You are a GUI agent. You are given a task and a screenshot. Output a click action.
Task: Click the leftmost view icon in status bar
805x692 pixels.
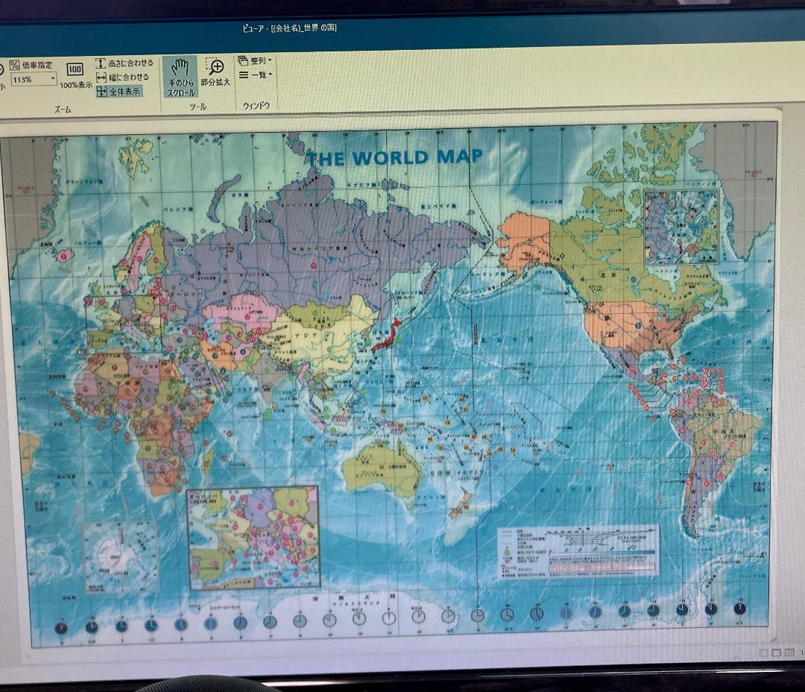(764, 652)
